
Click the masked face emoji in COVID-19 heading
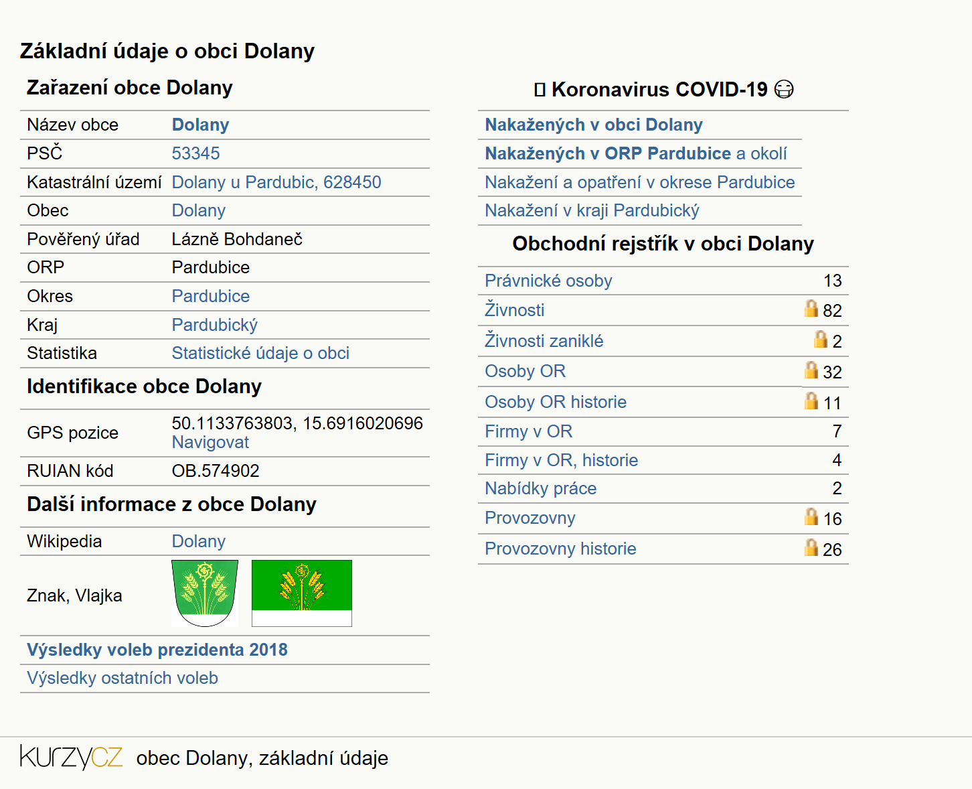784,89
